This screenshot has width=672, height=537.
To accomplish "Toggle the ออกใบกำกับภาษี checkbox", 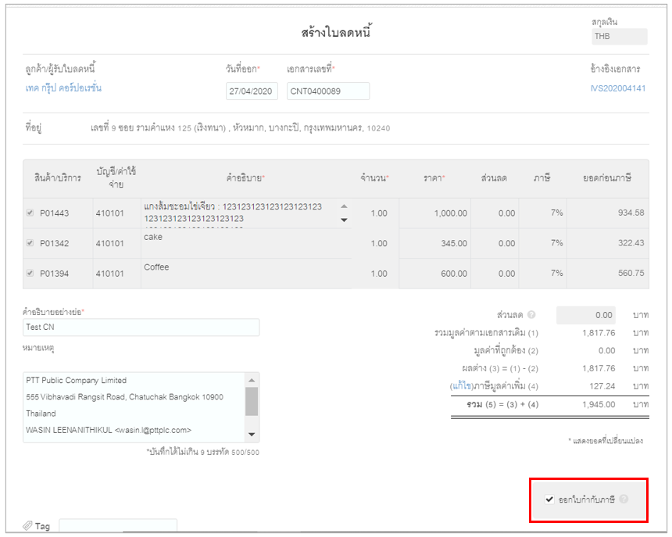I will [x=549, y=499].
